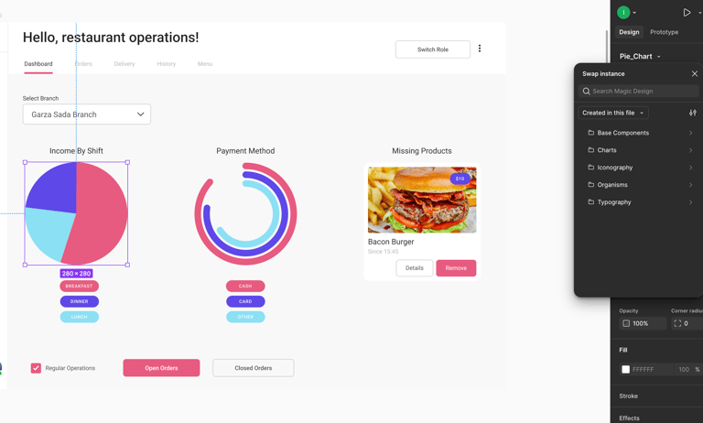
Task: Switch to the Prototype tab
Action: 664,32
